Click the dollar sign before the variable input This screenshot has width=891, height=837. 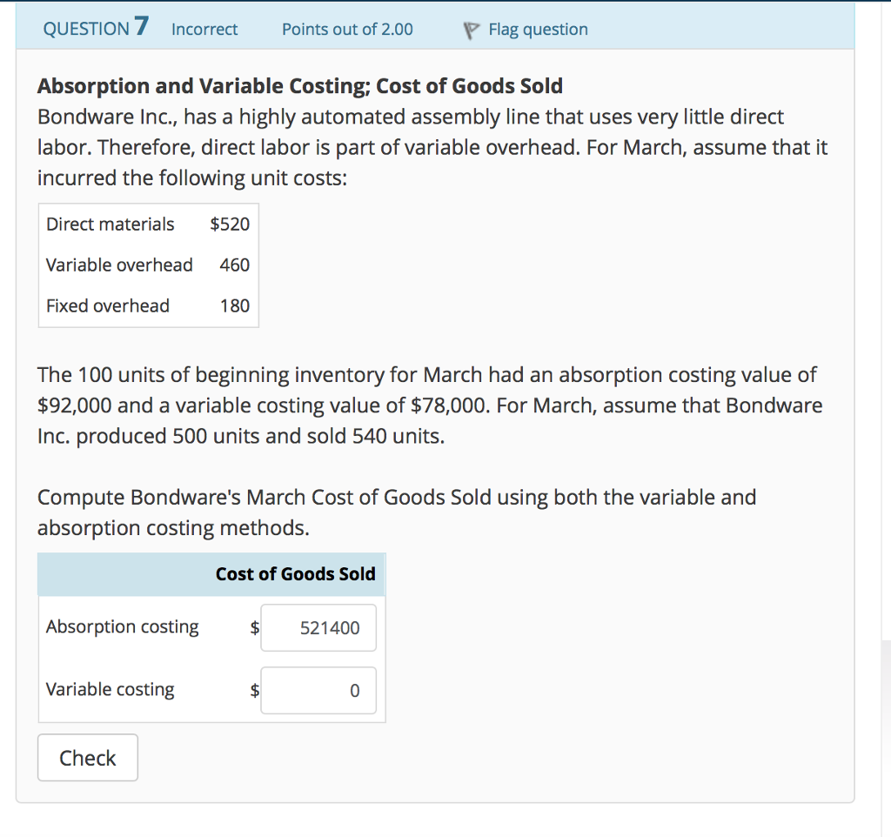(253, 690)
